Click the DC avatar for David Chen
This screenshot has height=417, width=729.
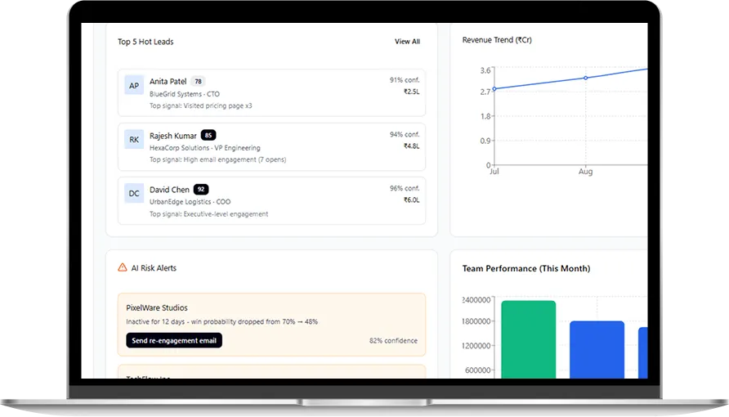[134, 193]
